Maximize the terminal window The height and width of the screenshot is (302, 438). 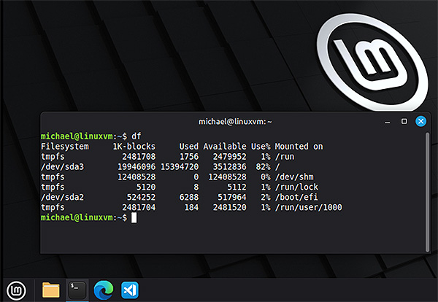tap(404, 121)
